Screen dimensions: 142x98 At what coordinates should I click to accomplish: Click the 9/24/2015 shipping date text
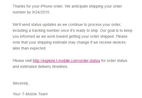[x=41, y=12]
